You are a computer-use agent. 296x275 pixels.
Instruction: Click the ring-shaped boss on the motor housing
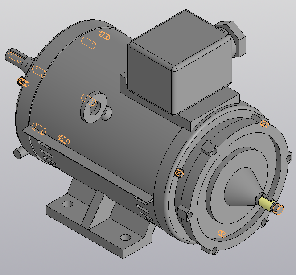[94, 107]
